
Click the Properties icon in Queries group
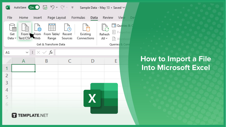click(x=114, y=32)
